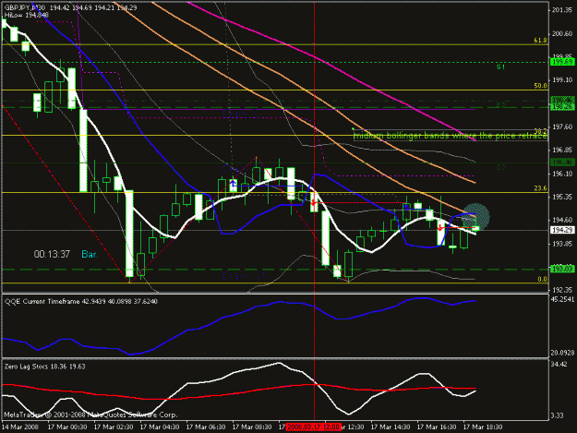Click the 192.35 price axis value

(561, 290)
